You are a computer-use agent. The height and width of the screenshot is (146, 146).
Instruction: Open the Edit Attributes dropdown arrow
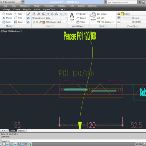pyautogui.click(x=115, y=22)
